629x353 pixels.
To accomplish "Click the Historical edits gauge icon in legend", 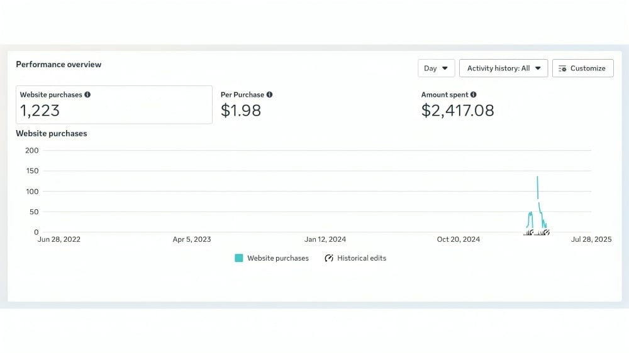I will [329, 258].
